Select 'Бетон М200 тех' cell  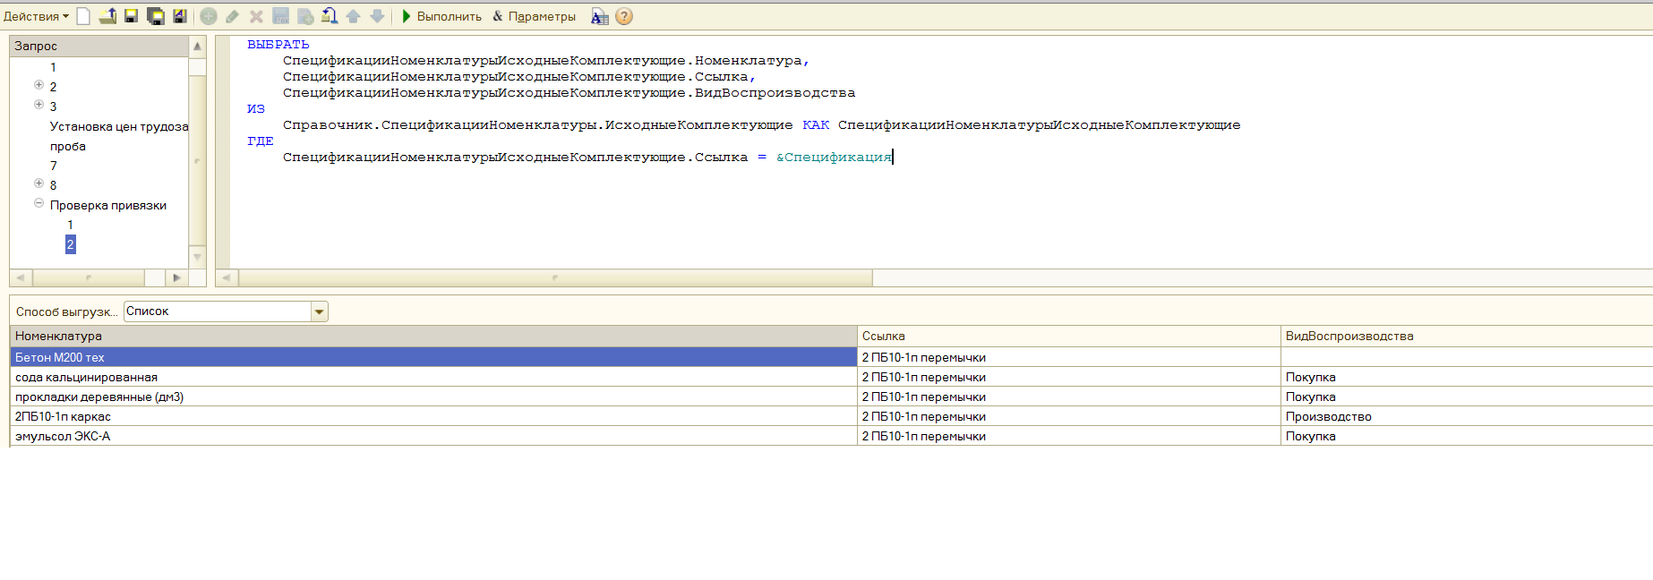pos(433,357)
